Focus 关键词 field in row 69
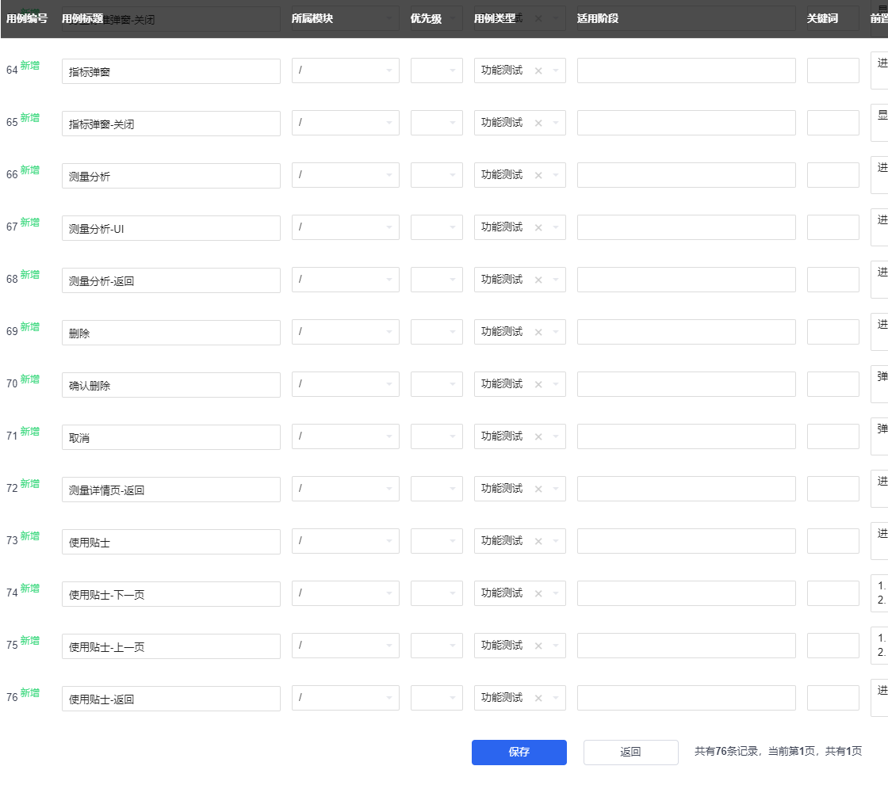The image size is (888, 785). (833, 332)
